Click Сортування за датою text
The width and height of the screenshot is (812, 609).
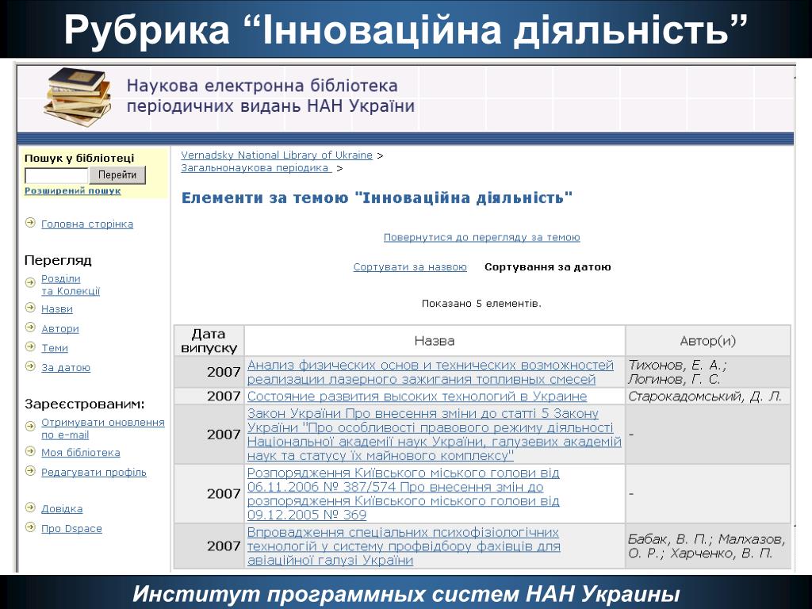(x=548, y=267)
